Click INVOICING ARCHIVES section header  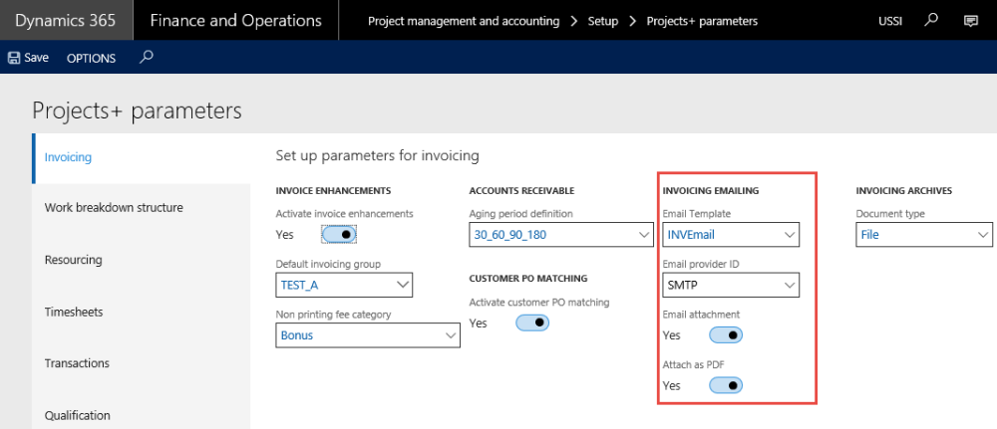click(904, 190)
